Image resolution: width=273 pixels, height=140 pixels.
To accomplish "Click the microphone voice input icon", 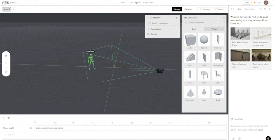I will click(x=268, y=138).
